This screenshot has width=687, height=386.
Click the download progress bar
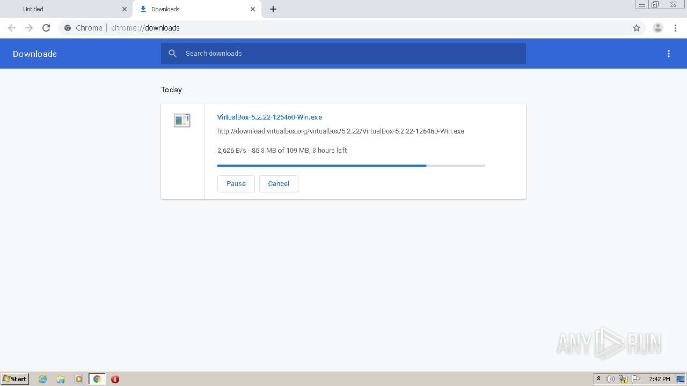(351, 166)
